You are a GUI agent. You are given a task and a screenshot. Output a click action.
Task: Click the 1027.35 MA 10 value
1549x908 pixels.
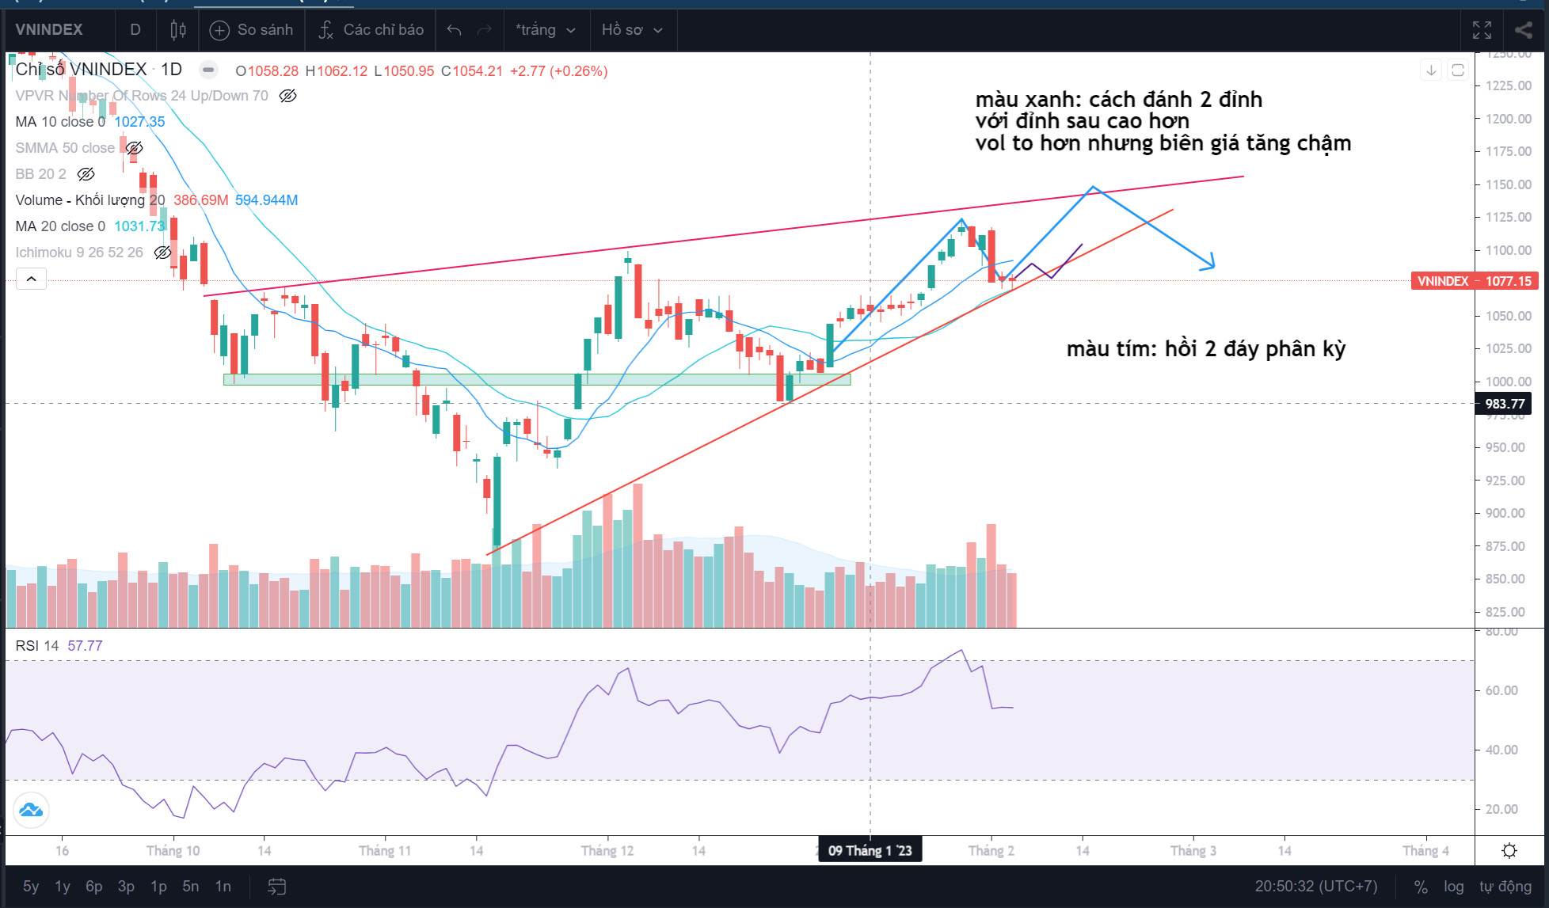coord(139,122)
